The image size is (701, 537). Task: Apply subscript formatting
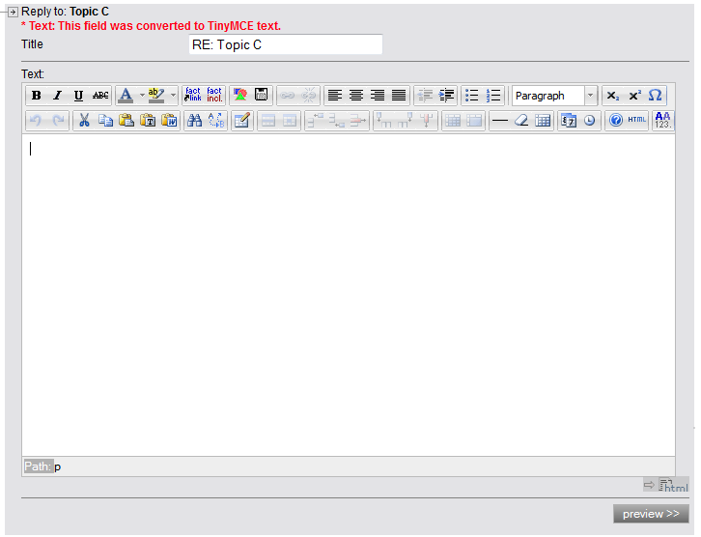[613, 96]
